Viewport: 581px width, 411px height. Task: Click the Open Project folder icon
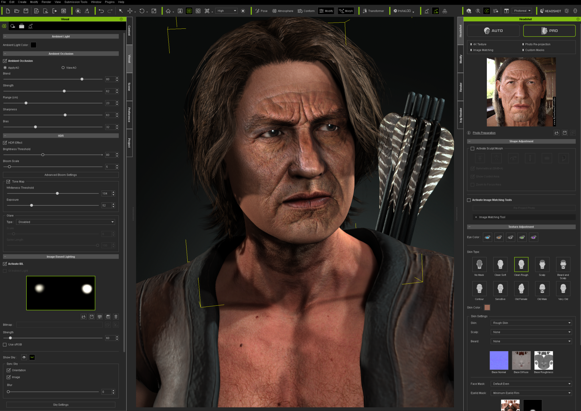coord(17,11)
